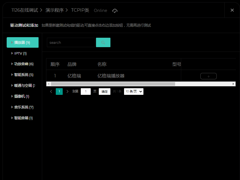The width and height of the screenshot is (240, 180).
Task: Click the cloud sync status icon
Action: click(115, 11)
